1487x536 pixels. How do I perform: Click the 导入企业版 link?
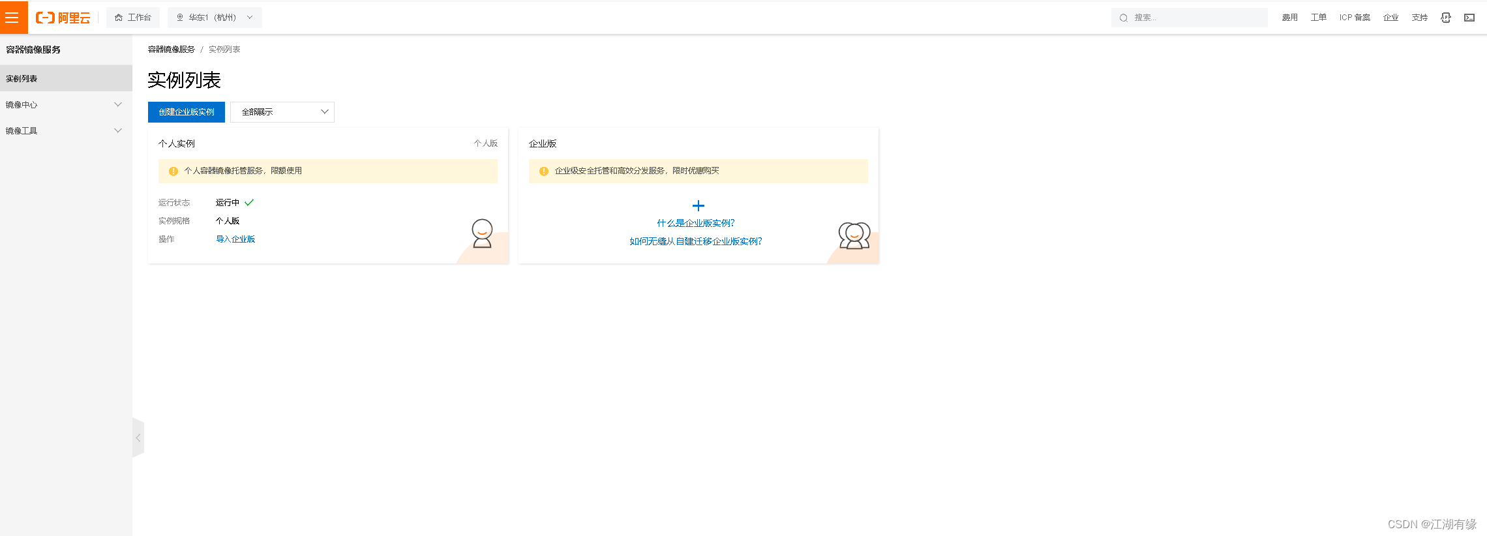click(235, 239)
